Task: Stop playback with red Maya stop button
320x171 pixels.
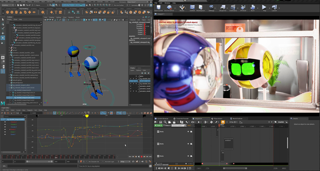Action: coord(142,157)
